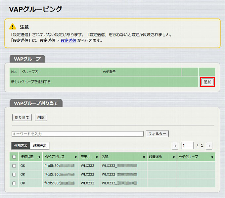The height and width of the screenshot is (198, 225).
Task: Sort by MACアドレス column arrows
Action: click(x=76, y=157)
